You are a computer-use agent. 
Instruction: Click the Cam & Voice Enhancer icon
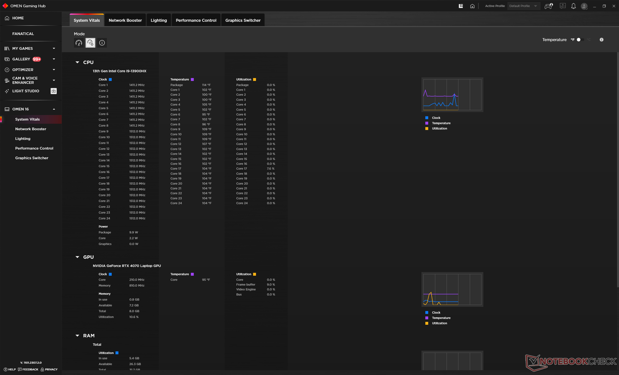point(7,81)
